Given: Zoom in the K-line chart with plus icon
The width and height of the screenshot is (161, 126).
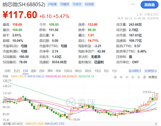Looking at the screenshot, I should coord(121,77).
